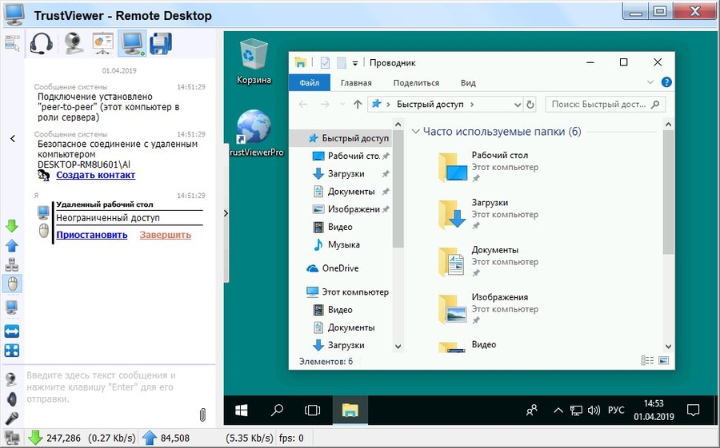720x448 pixels.
Task: Click the remote Task View icon
Action: tap(312, 410)
